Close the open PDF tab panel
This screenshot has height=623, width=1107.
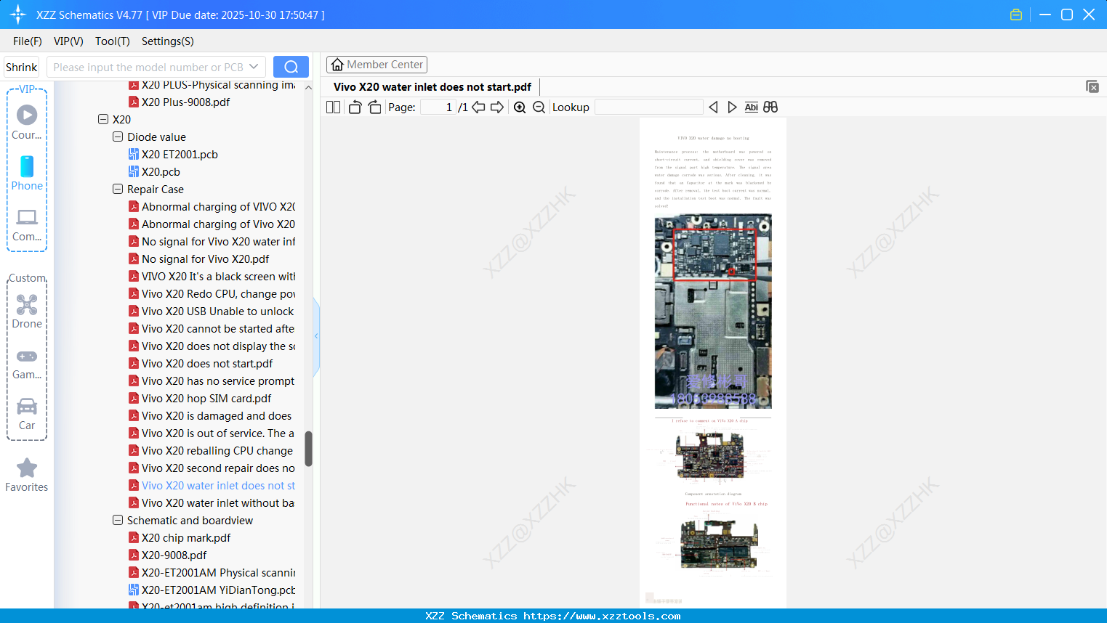(x=1092, y=86)
